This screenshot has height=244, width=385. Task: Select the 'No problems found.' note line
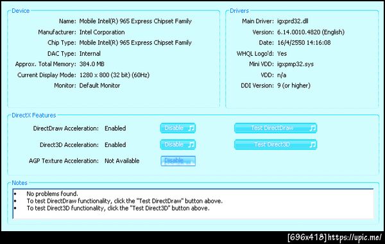coord(52,194)
